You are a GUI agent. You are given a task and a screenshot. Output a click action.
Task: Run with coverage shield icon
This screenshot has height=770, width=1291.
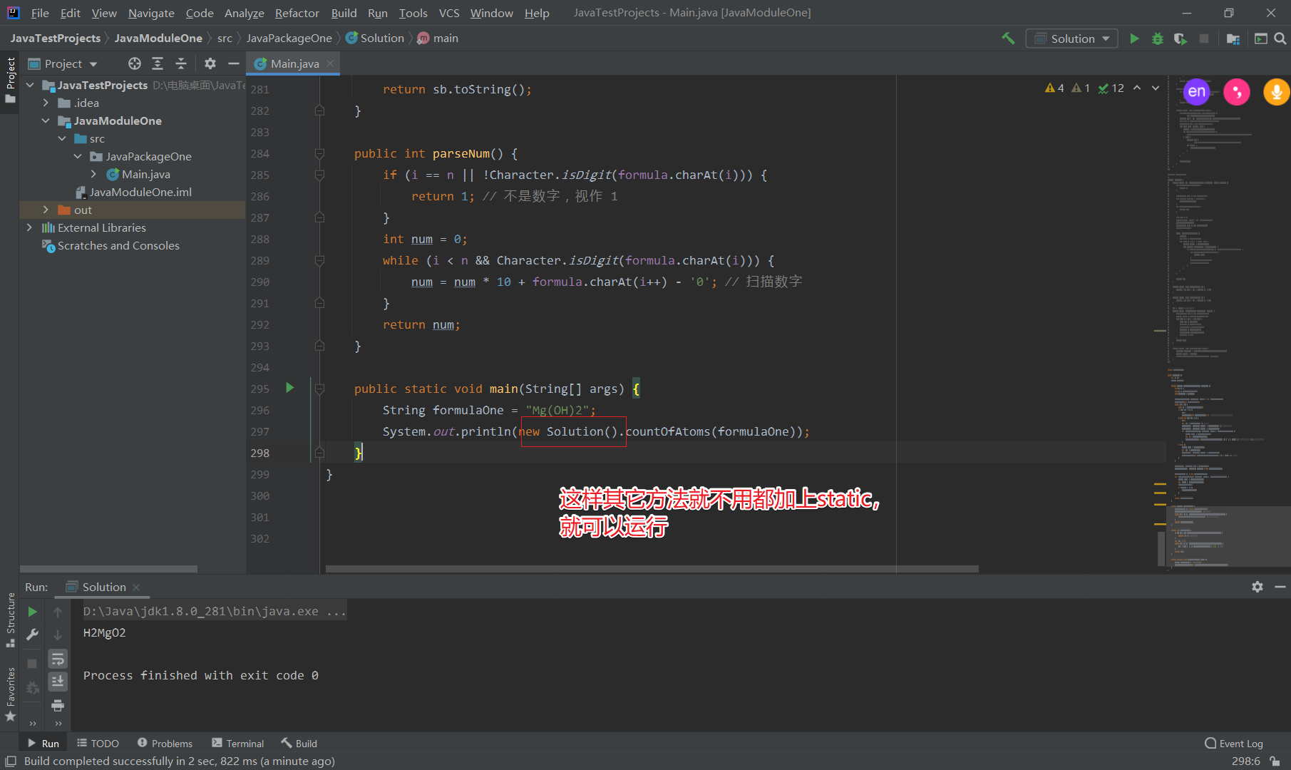pos(1181,38)
